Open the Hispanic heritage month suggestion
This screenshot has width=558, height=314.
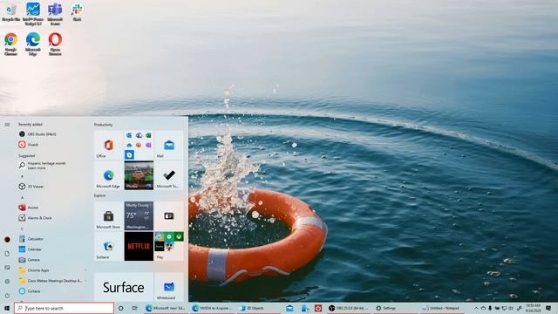43,165
